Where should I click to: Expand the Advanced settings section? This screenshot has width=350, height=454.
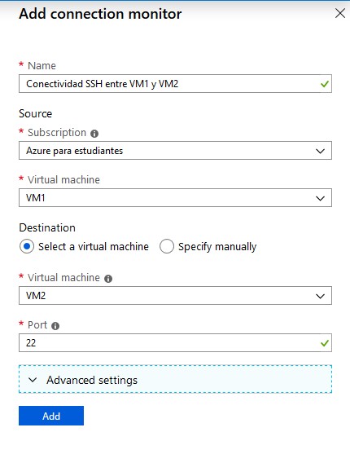(175, 379)
